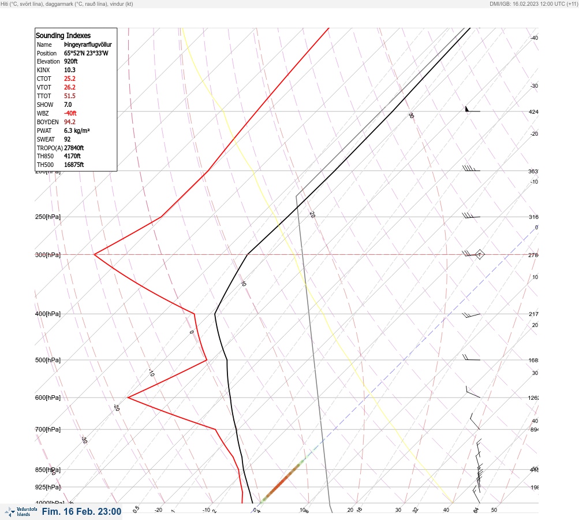Screen dimensions: 579x520
Task: Click the SHOW value 7.0
Action: click(68, 105)
